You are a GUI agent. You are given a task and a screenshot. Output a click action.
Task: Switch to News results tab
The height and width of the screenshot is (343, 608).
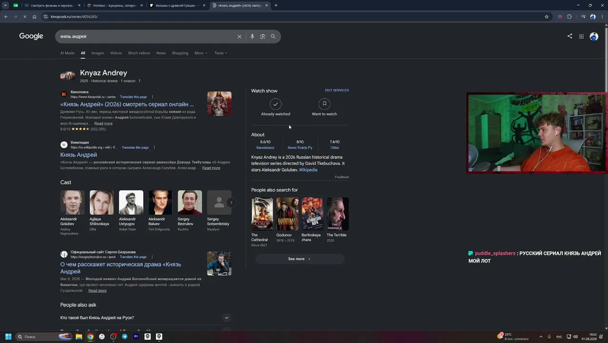[161, 53]
